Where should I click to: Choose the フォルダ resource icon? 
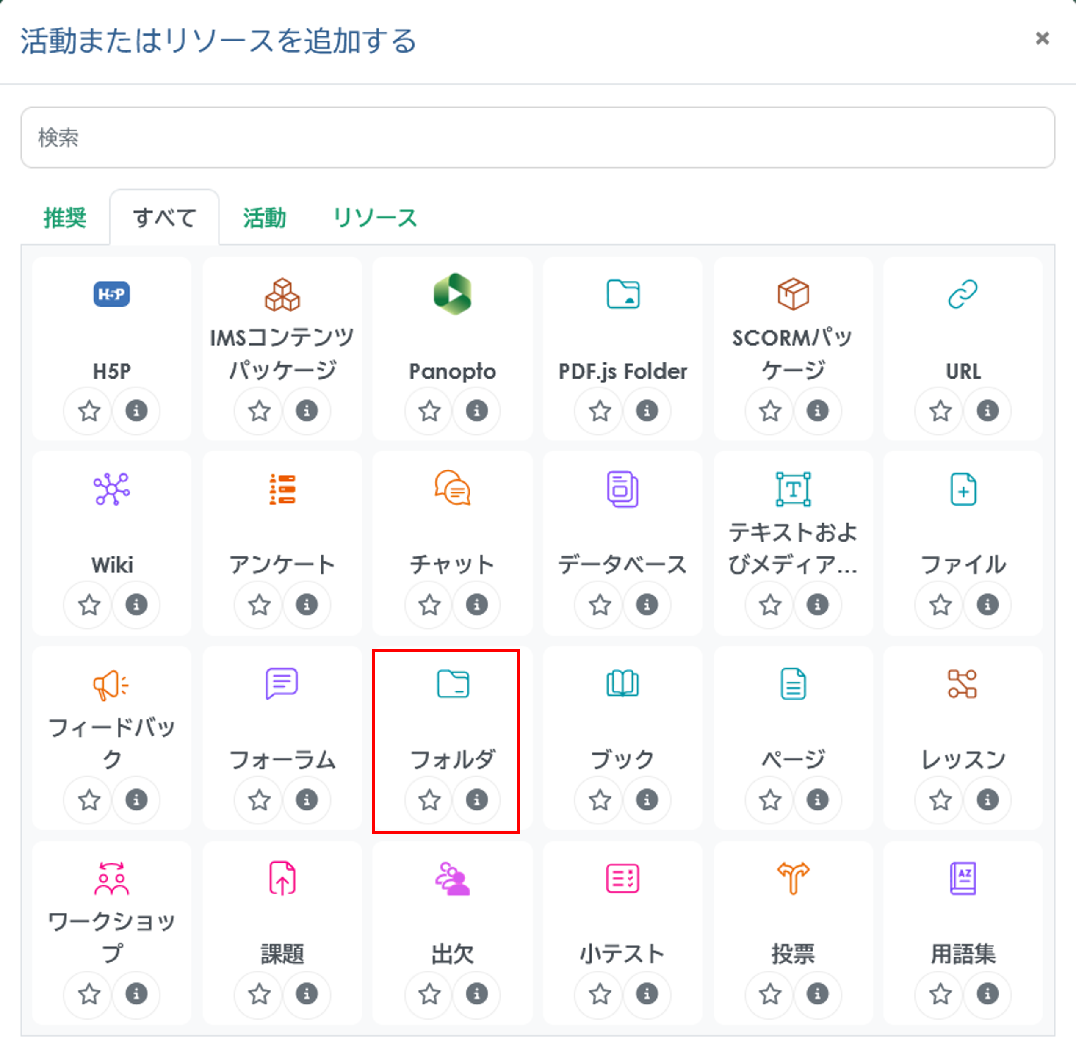pyautogui.click(x=452, y=683)
